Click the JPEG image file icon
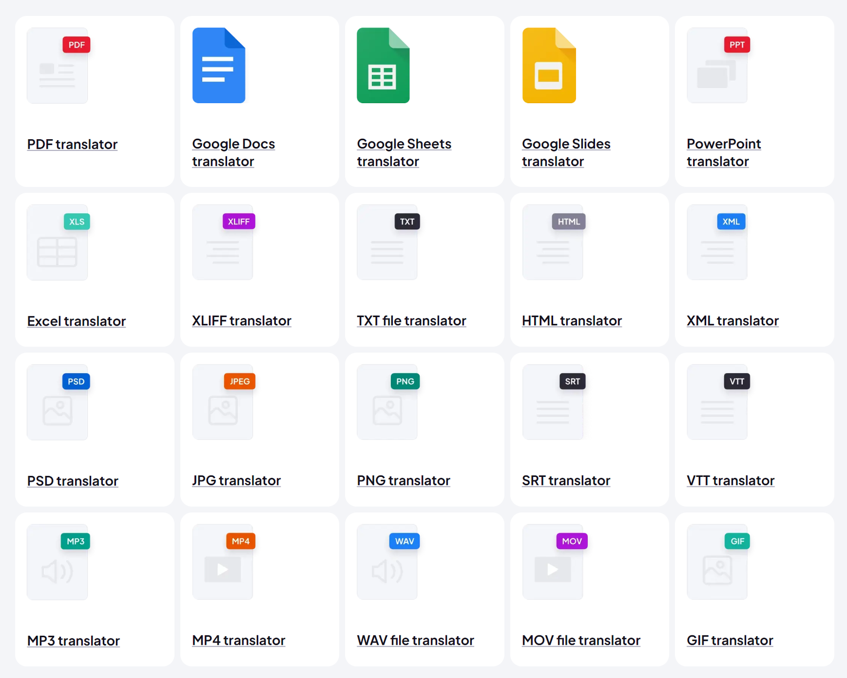Viewport: 847px width, 678px height. [x=223, y=402]
